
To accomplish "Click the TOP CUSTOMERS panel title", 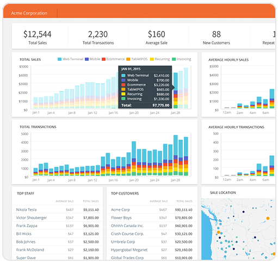I will 125,194.
